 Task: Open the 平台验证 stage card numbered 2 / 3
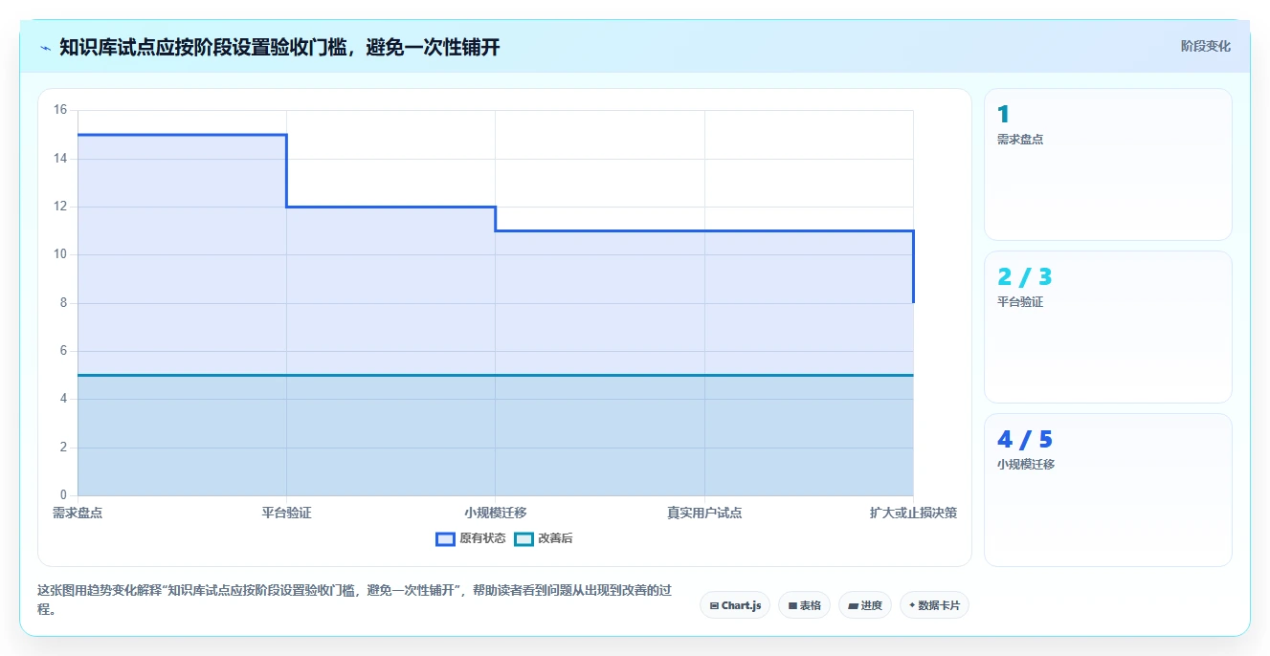(x=1107, y=327)
